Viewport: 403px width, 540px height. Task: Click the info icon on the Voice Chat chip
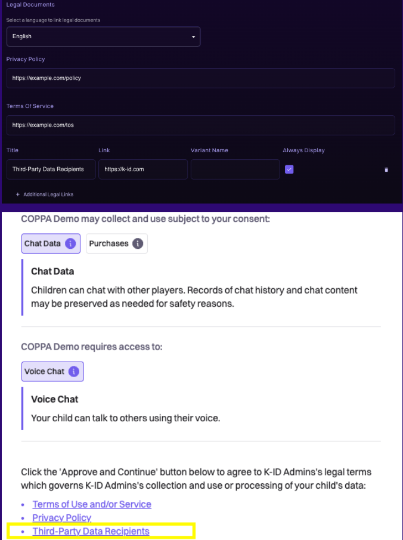click(75, 371)
